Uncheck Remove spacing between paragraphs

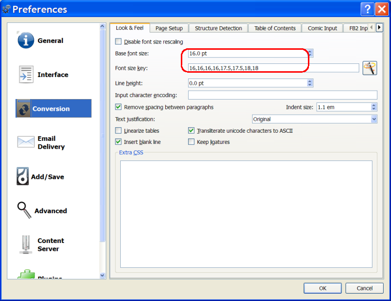point(118,107)
